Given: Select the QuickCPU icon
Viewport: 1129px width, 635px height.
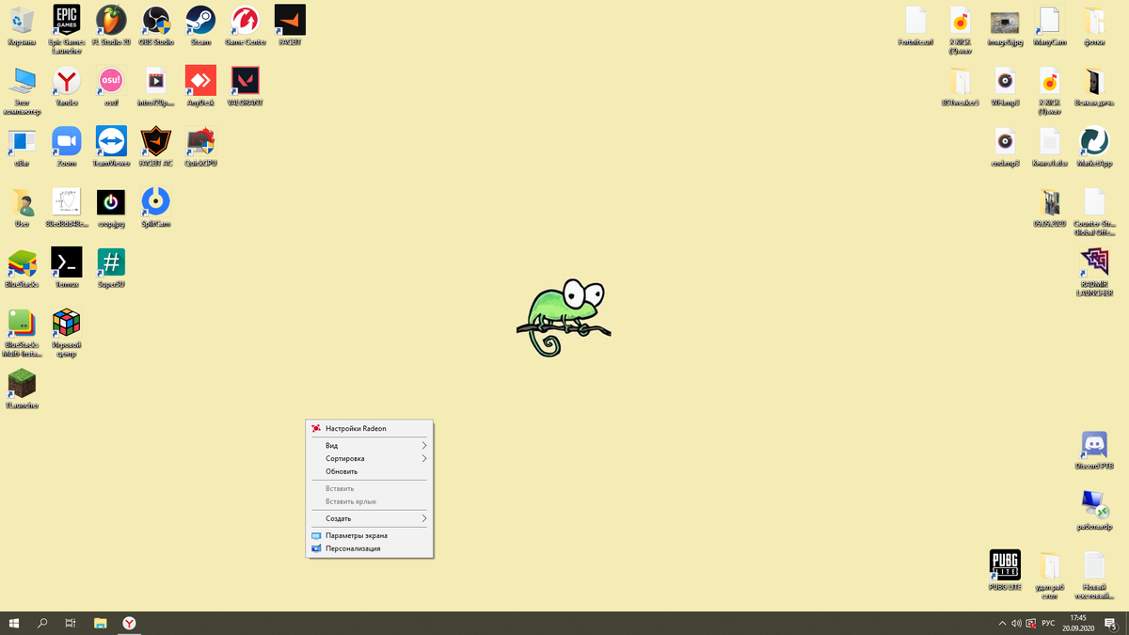Looking at the screenshot, I should [200, 147].
